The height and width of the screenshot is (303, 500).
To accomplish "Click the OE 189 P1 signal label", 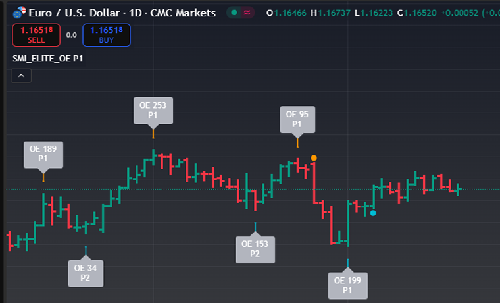I will 43,153.
